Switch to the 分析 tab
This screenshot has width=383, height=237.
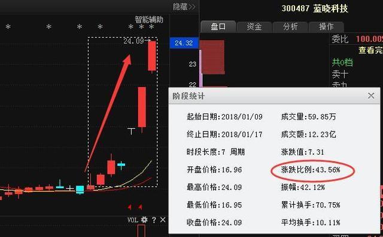pos(290,26)
